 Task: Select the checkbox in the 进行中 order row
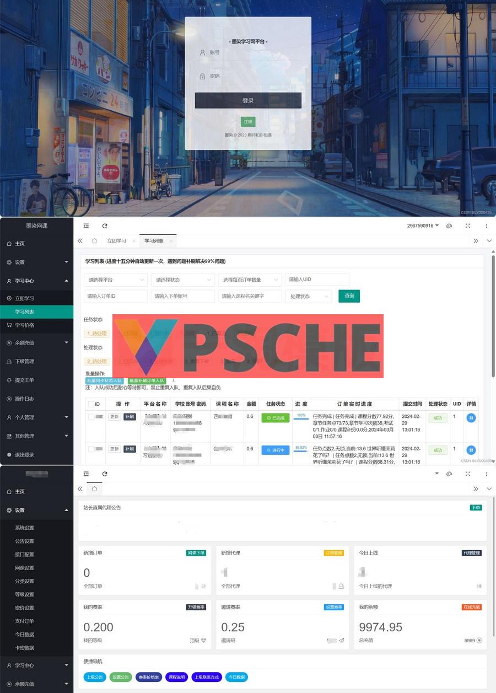91,449
